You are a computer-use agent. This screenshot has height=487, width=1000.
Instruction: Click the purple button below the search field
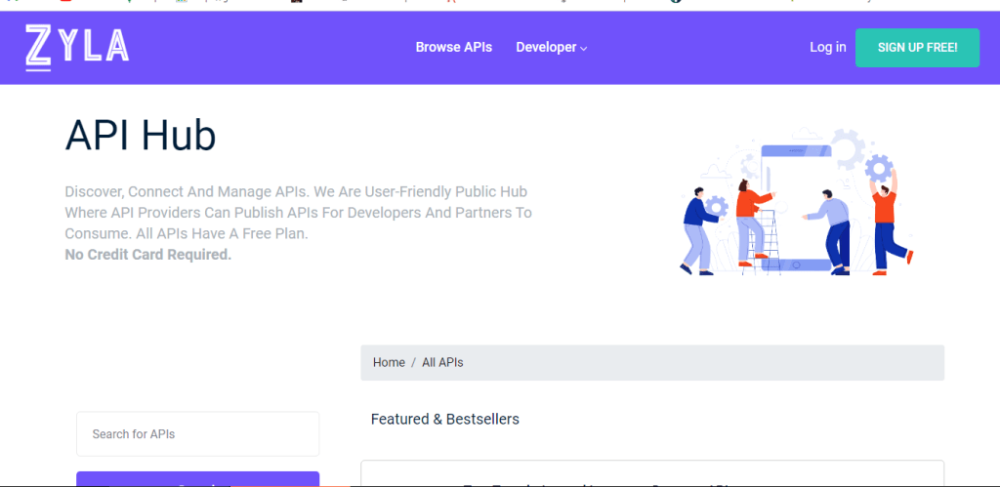tap(197, 479)
